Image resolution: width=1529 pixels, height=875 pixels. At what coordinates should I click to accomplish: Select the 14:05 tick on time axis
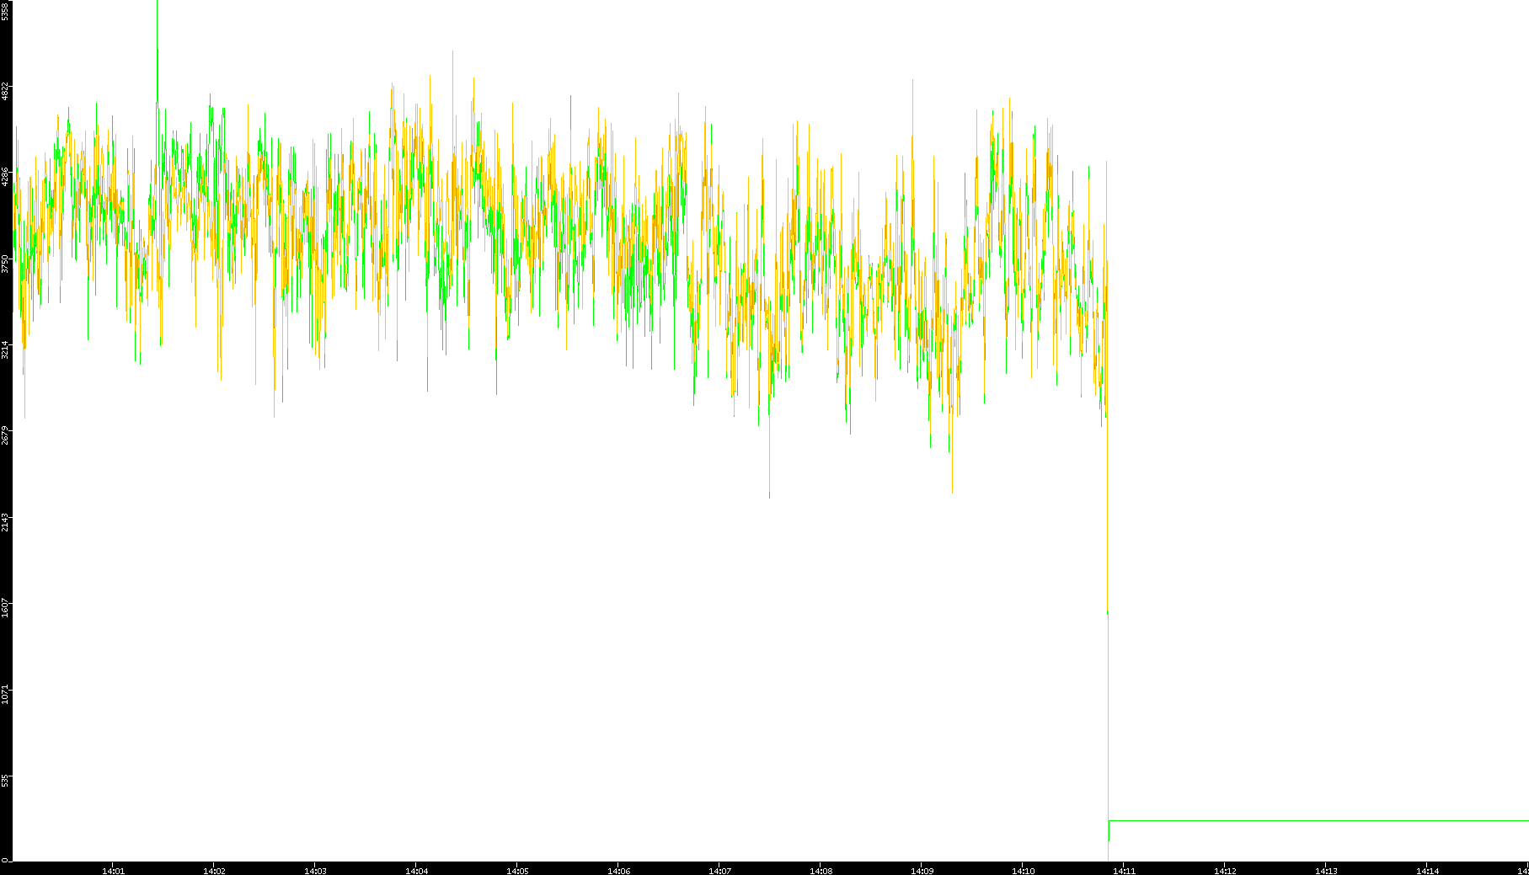[x=517, y=870]
